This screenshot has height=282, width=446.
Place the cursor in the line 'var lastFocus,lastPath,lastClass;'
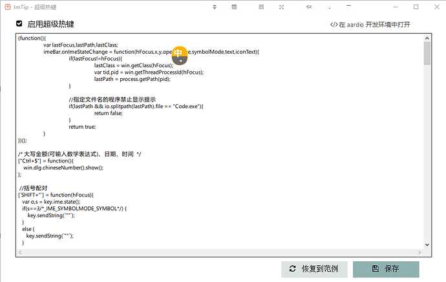tap(81, 45)
